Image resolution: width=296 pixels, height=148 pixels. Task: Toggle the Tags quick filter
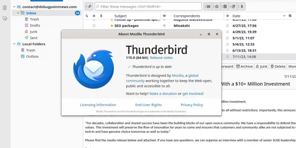click(x=233, y=7)
